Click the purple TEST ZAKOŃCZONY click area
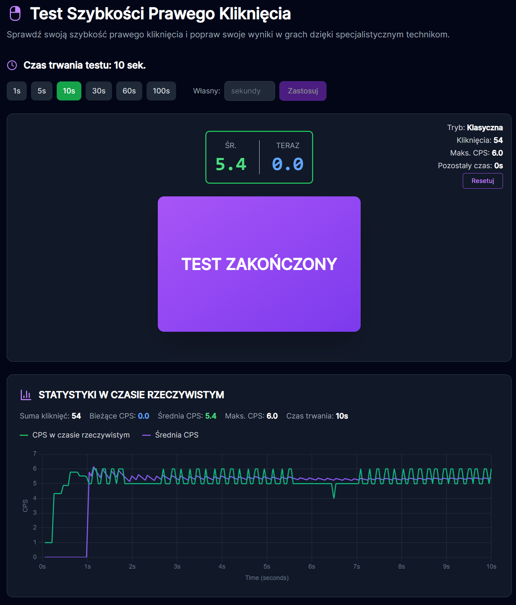The width and height of the screenshot is (516, 605). [x=259, y=264]
